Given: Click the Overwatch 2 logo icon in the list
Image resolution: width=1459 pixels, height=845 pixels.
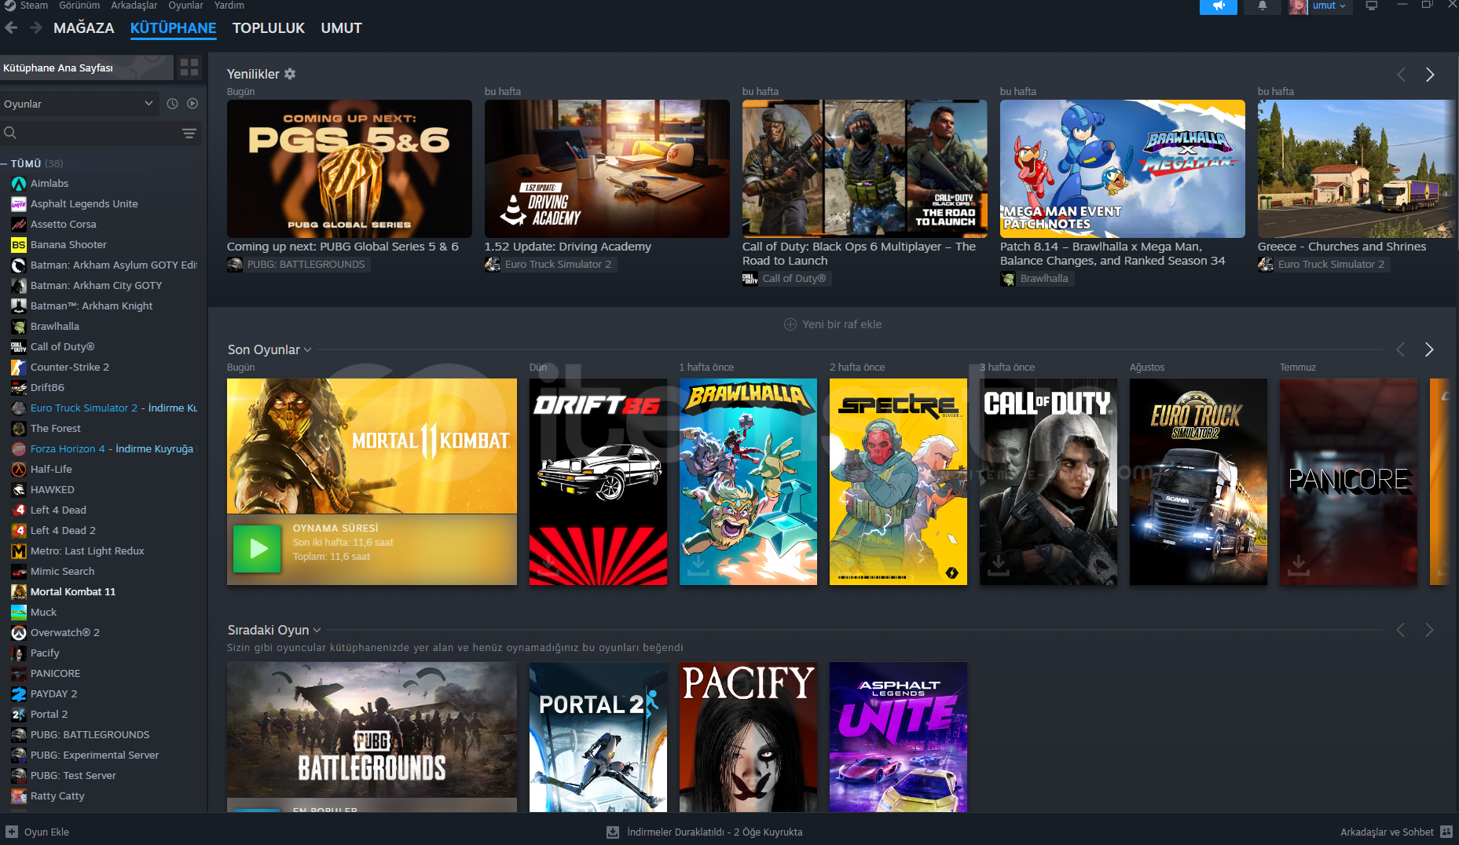Looking at the screenshot, I should (x=19, y=633).
